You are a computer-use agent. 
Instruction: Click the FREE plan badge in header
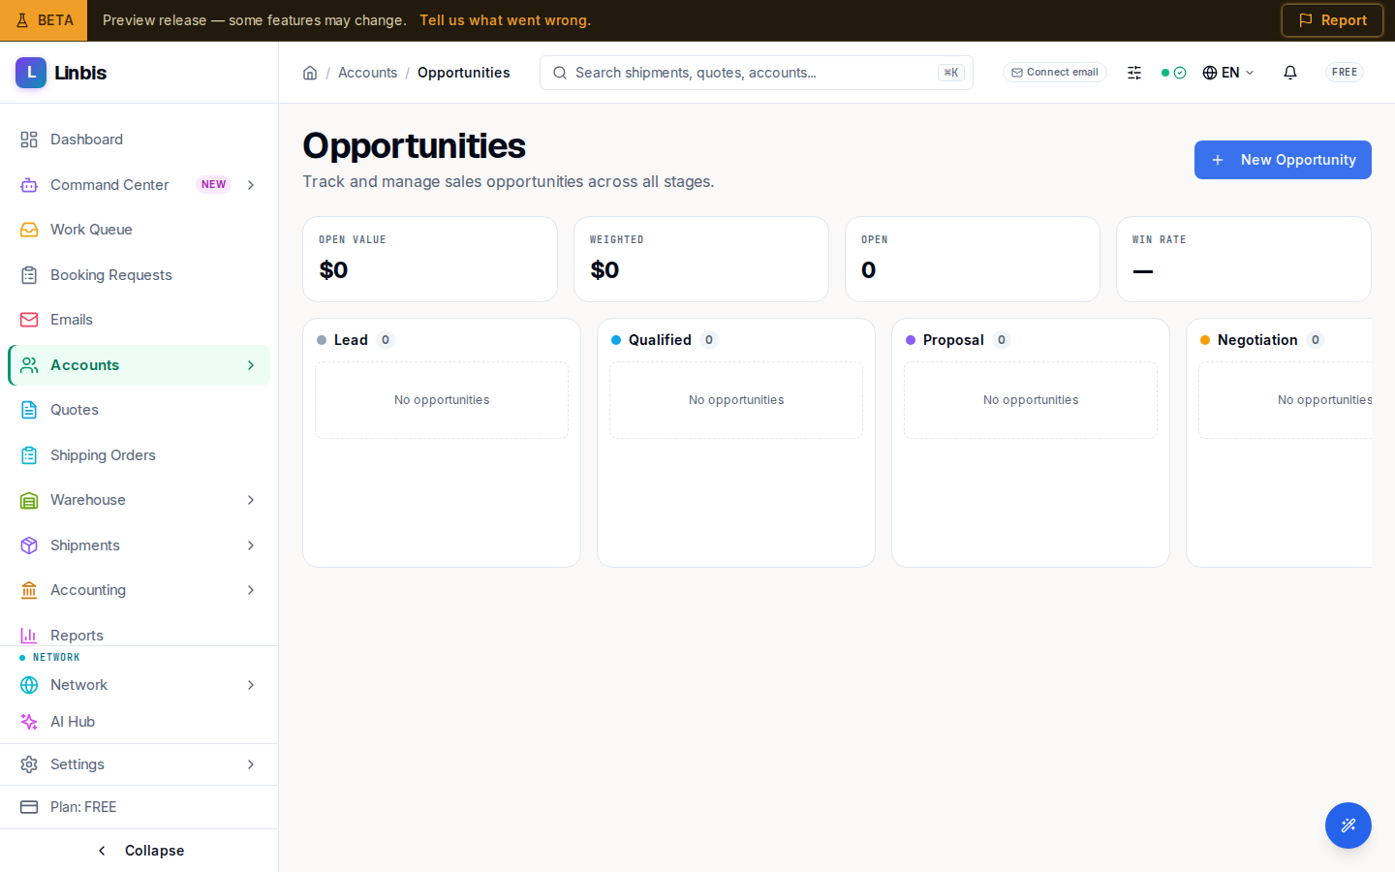click(1345, 73)
